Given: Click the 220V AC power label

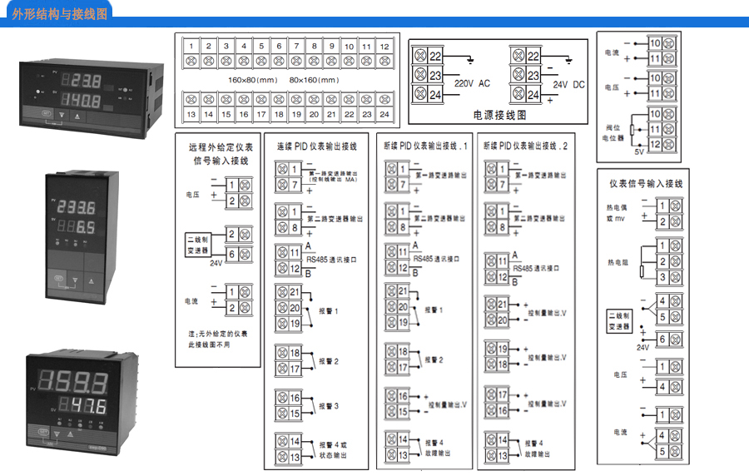Looking at the screenshot, I should pos(472,84).
